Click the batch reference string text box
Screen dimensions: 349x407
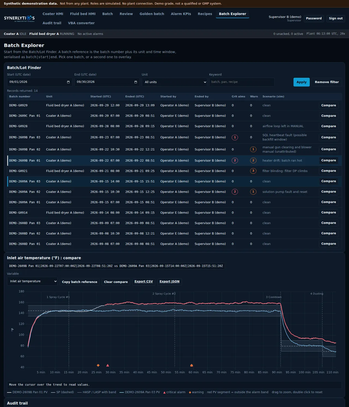116,266
